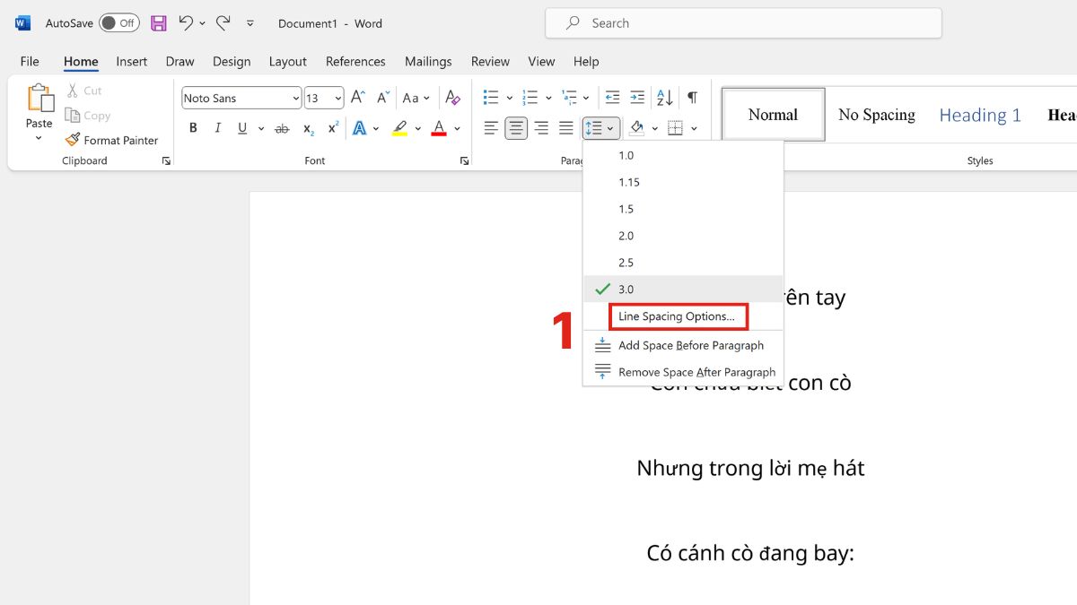Viewport: 1077px width, 605px height.
Task: Center align the text
Action: coord(516,128)
